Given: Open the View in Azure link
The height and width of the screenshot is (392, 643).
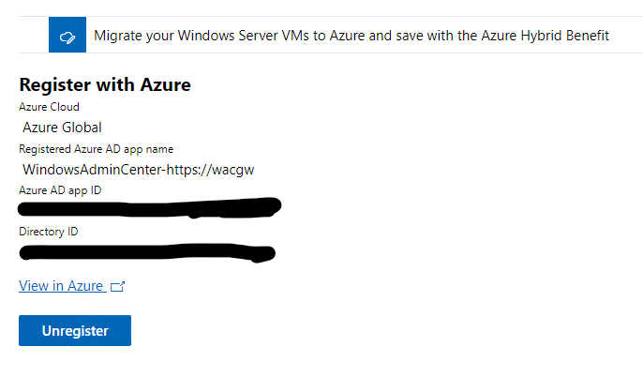Looking at the screenshot, I should (x=61, y=286).
